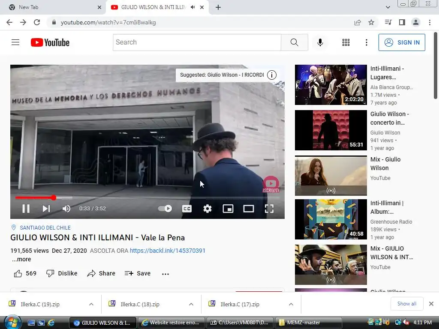The height and width of the screenshot is (329, 439).
Task: Open 7-Zip C:\Users taskbar window
Action: point(240,323)
